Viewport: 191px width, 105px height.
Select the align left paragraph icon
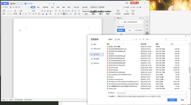(56, 14)
